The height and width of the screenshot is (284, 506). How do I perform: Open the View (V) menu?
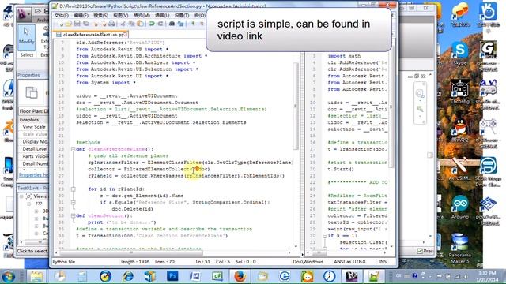[121, 15]
